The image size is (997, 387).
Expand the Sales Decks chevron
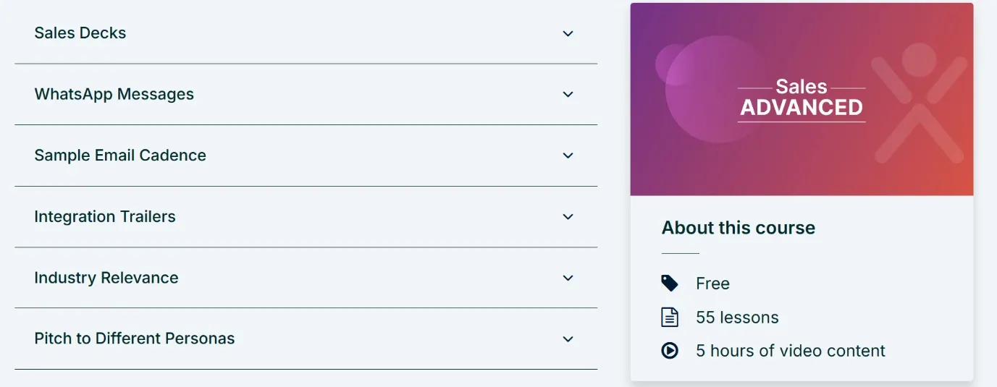click(x=568, y=33)
